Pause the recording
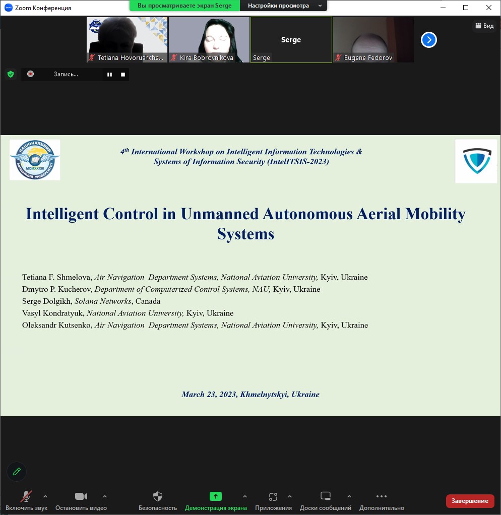Image resolution: width=501 pixels, height=515 pixels. tap(109, 74)
